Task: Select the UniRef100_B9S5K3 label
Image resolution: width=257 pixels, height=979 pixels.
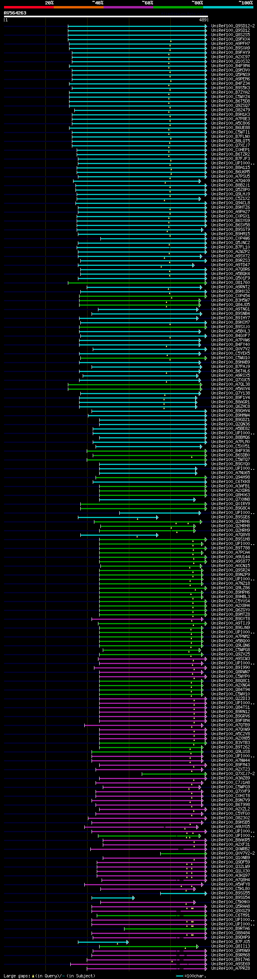Action: pyautogui.click(x=230, y=88)
